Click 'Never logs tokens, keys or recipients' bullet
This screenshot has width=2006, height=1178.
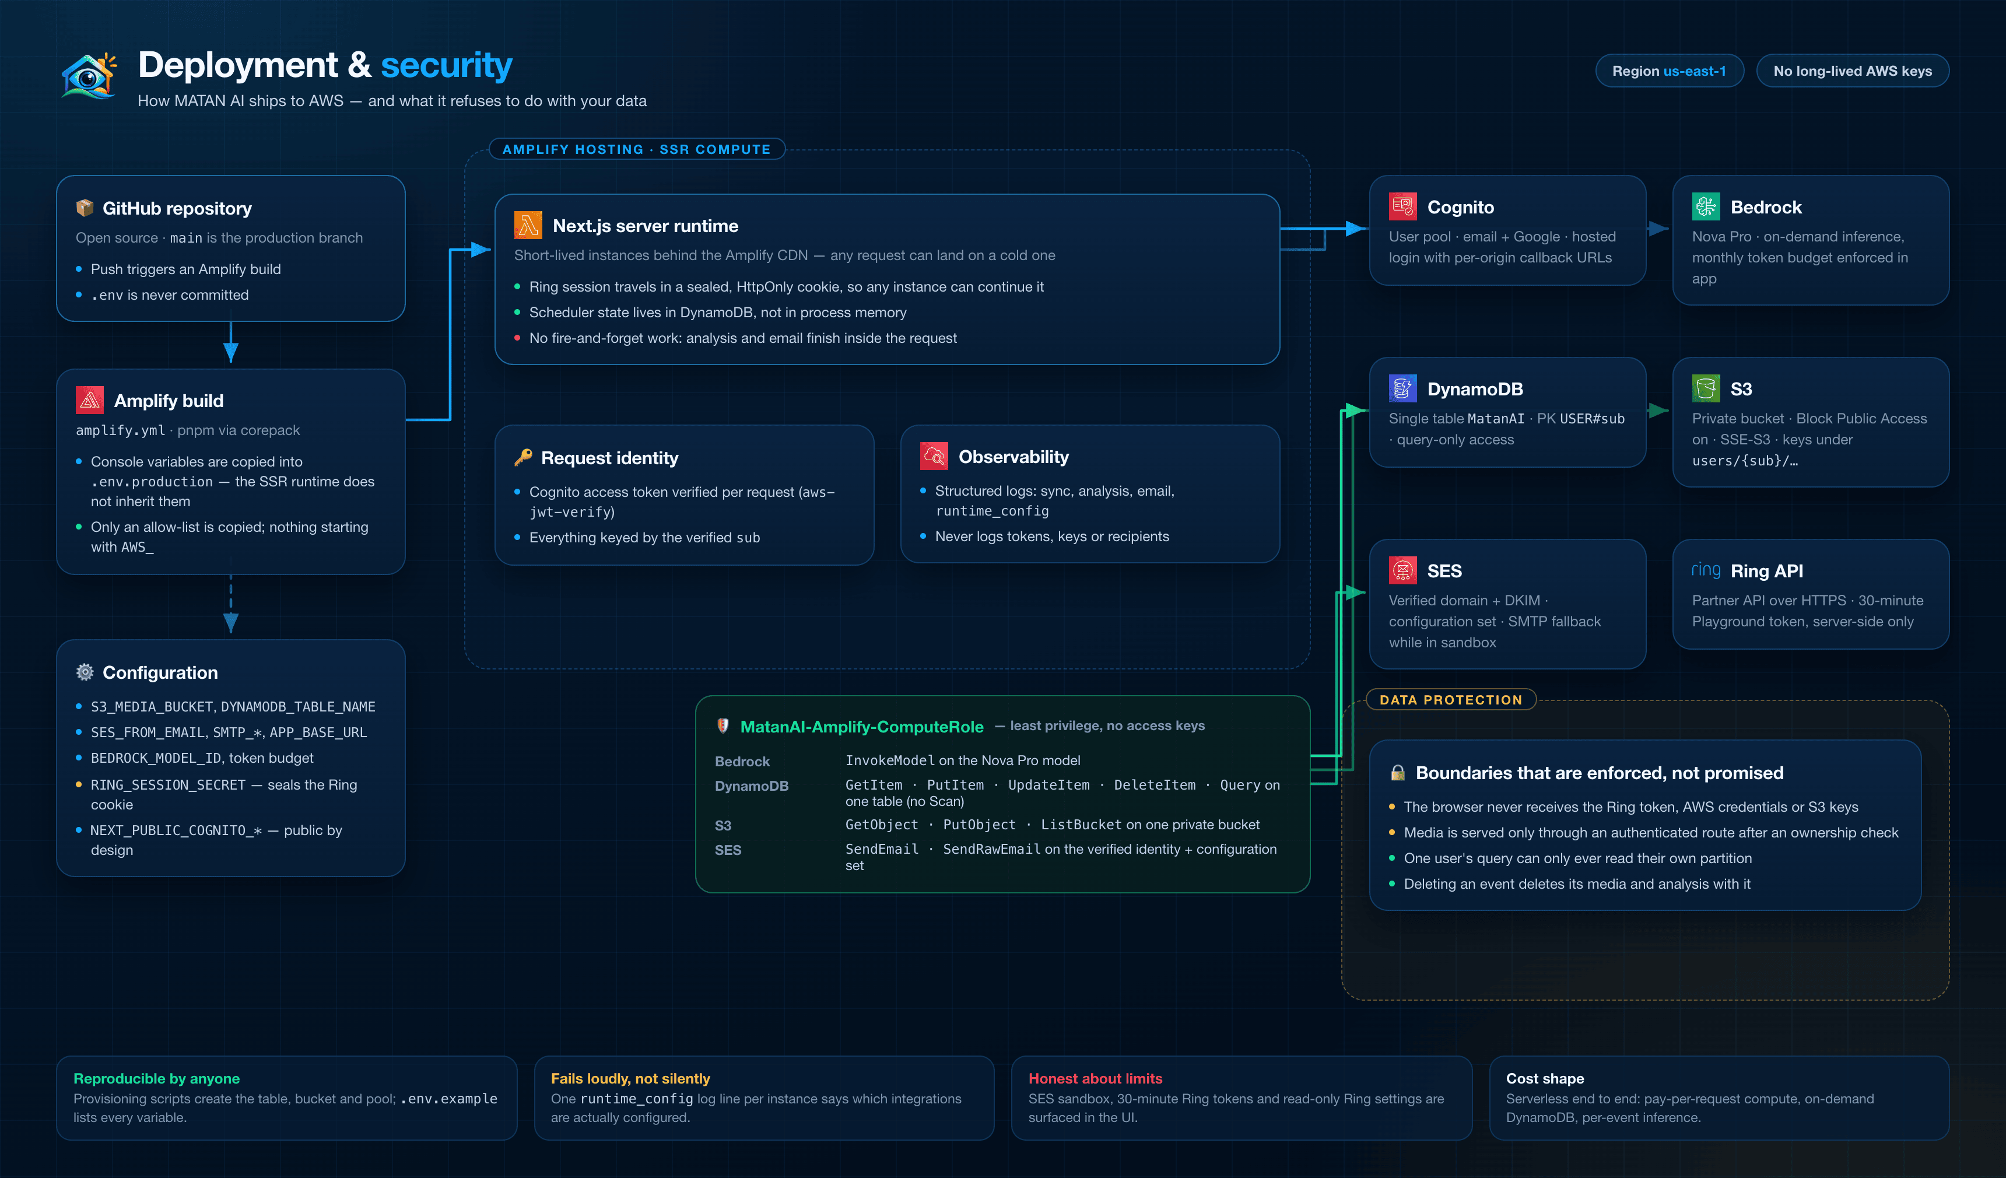(1051, 536)
